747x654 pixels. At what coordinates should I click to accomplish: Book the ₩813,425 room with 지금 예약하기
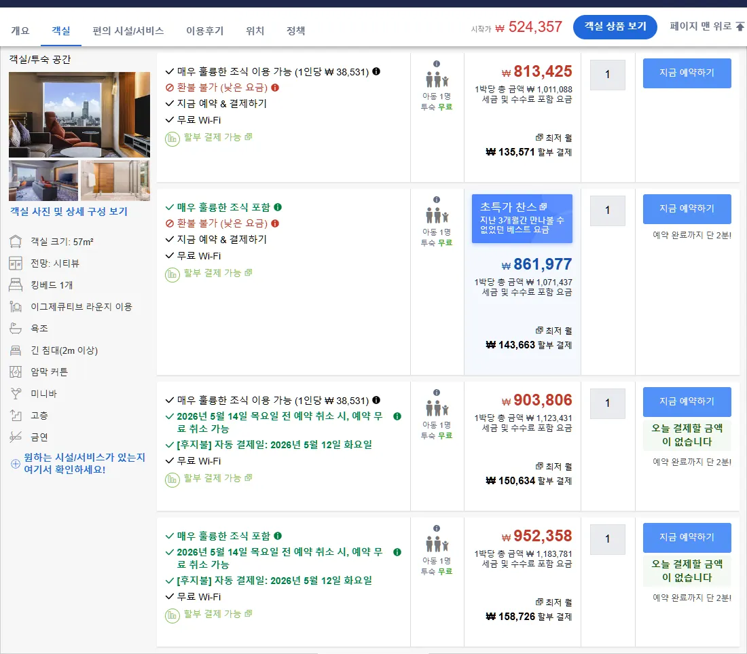click(687, 73)
